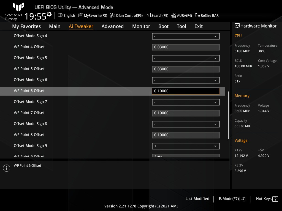282x211 pixels.
Task: Click the 19:55 clock time
Action: click(x=36, y=16)
